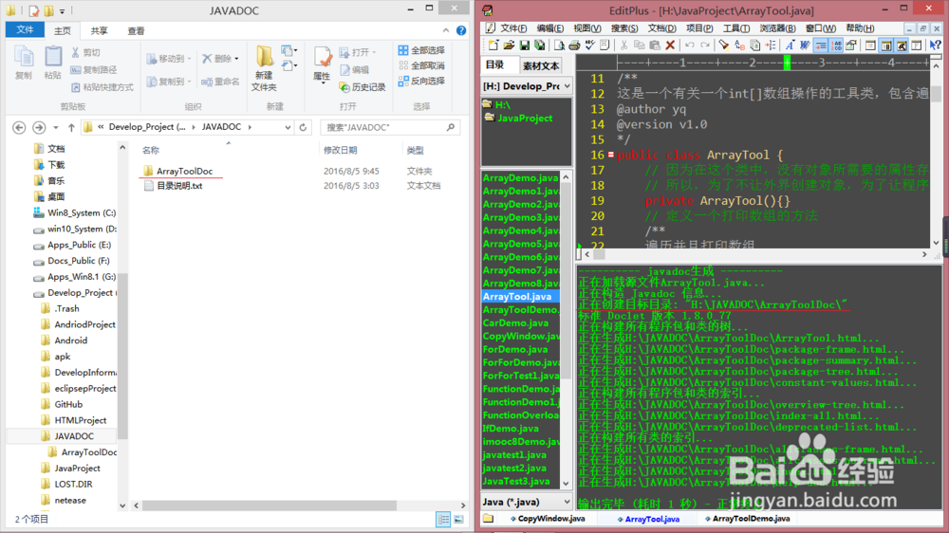The image size is (949, 533).
Task: Click 全部选择 select all button
Action: [421, 50]
